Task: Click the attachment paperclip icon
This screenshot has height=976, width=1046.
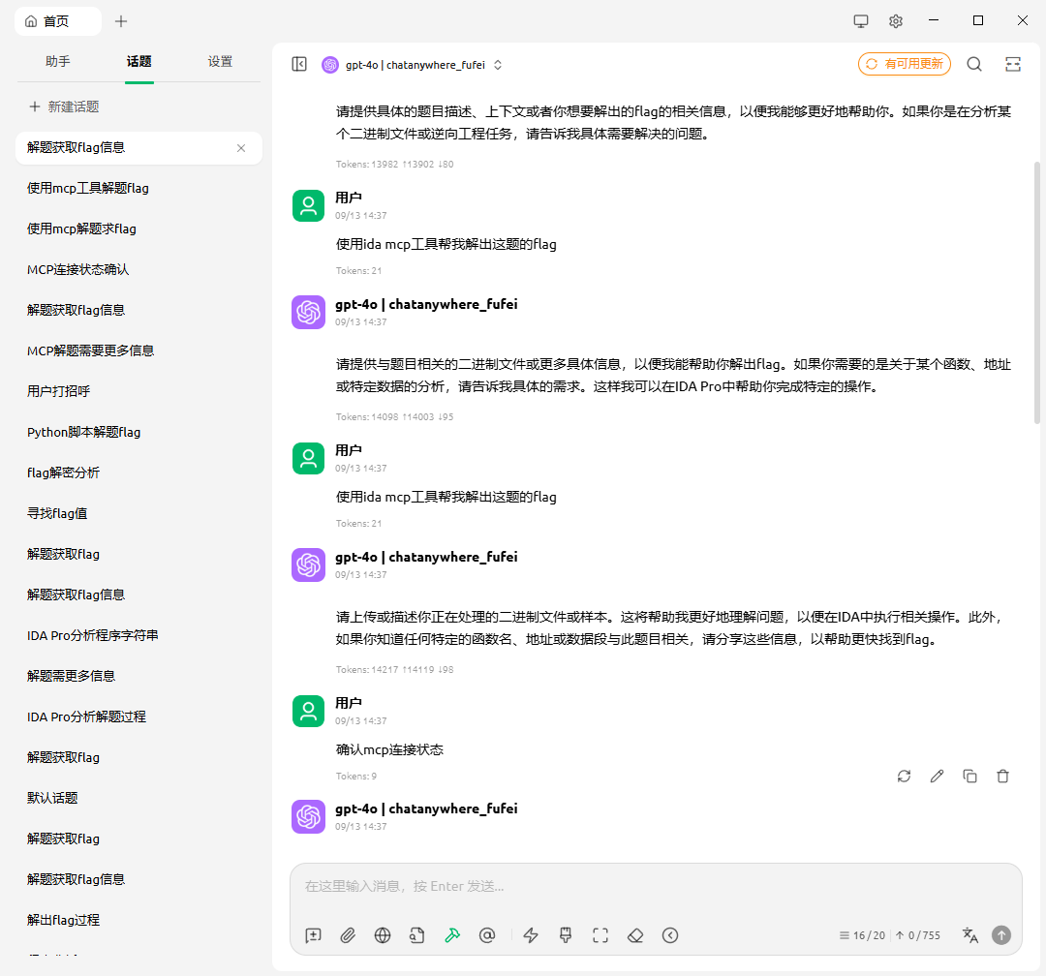Action: [x=348, y=935]
